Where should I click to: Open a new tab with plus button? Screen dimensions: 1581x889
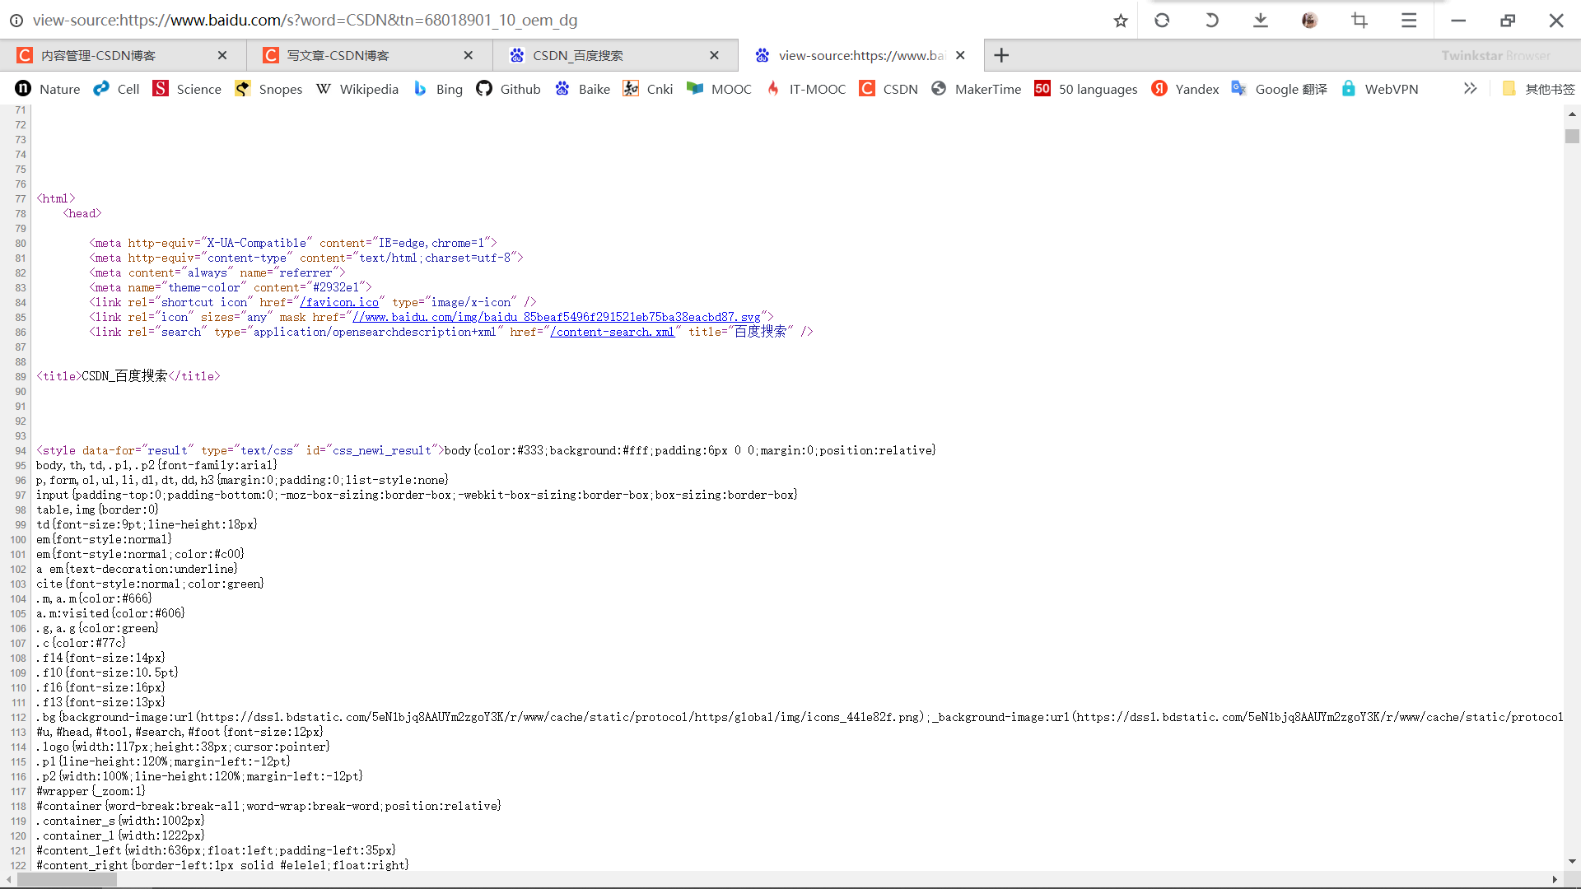pyautogui.click(x=1001, y=55)
